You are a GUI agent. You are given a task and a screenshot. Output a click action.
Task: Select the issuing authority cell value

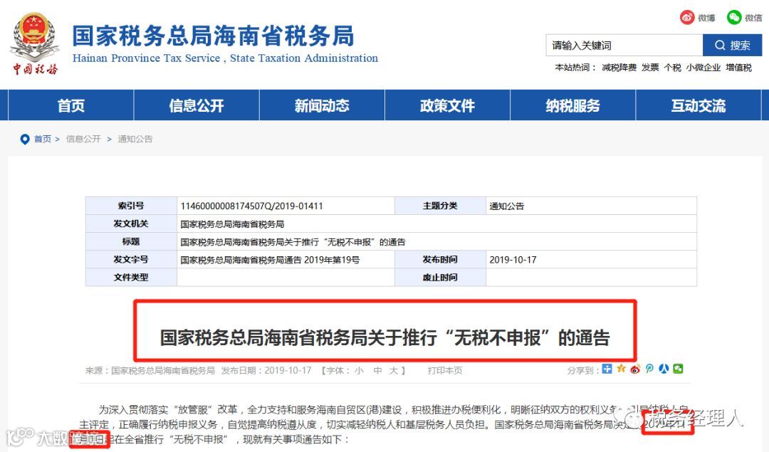pyautogui.click(x=232, y=224)
